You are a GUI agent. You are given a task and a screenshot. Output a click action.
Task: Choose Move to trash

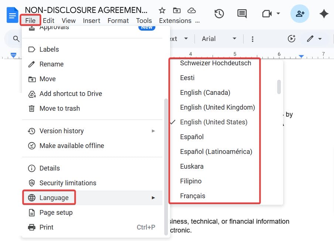[92, 109]
